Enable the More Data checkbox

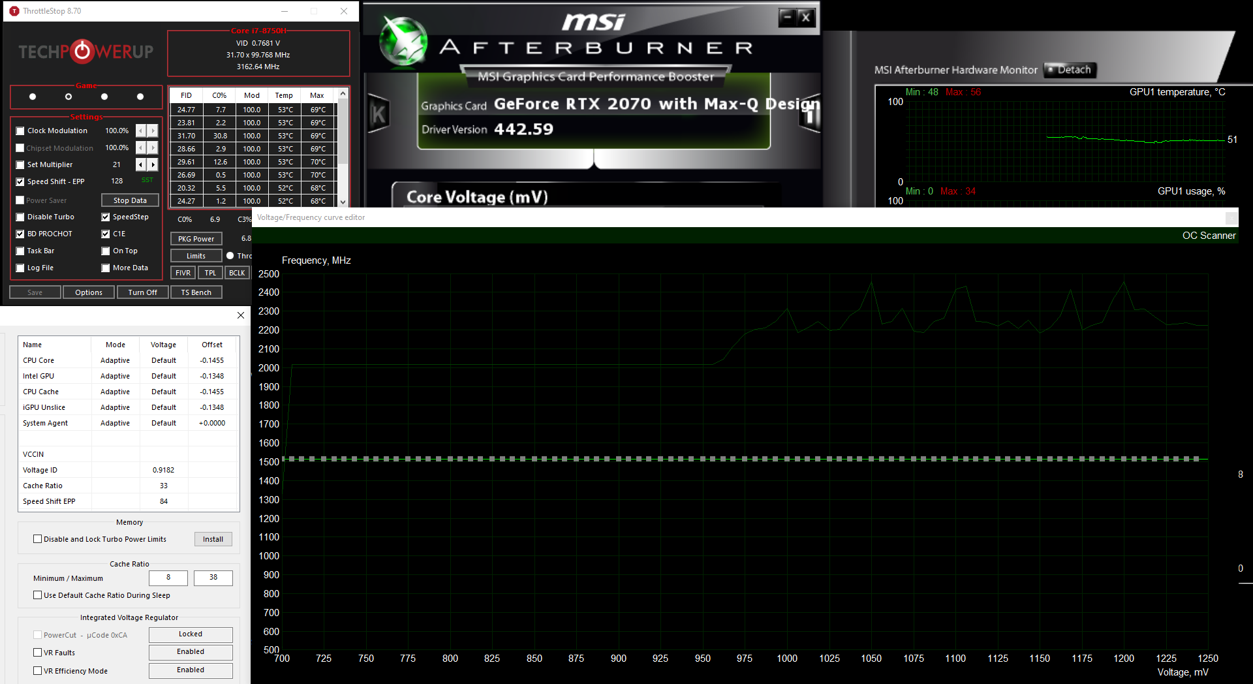(106, 268)
